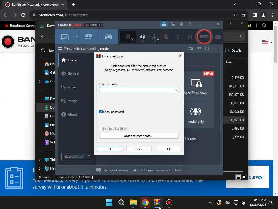Open Windows Start menu
The height and width of the screenshot is (209, 278).
[x=109, y=202]
